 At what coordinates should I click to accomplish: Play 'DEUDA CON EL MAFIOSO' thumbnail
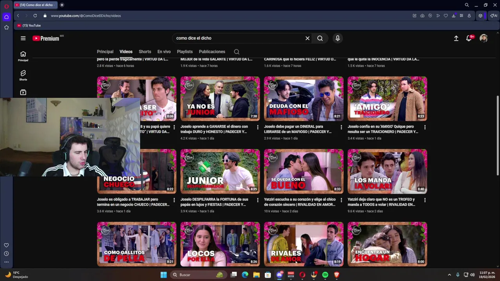pos(304,99)
